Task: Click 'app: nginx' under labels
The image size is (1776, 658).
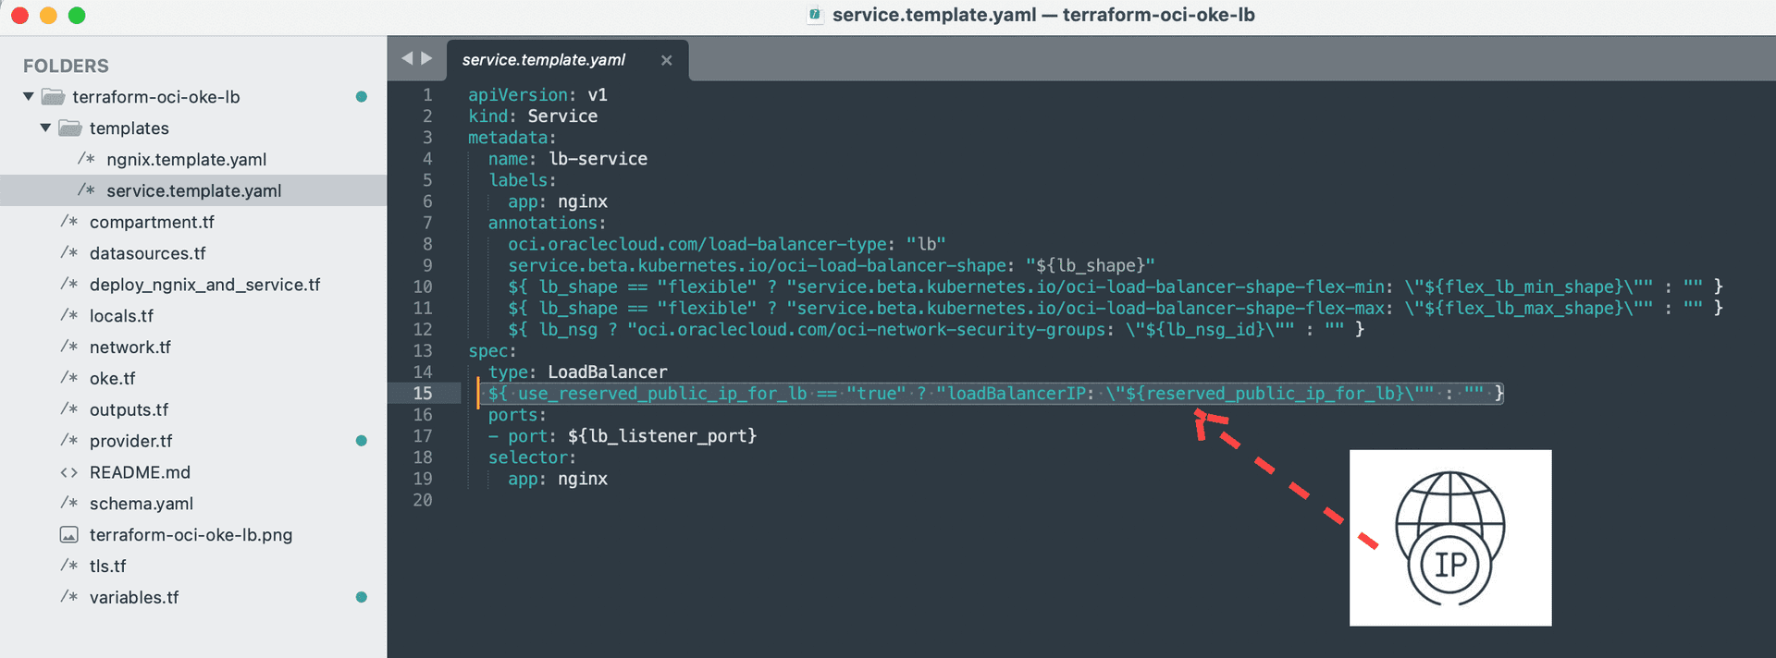Action: (x=558, y=201)
